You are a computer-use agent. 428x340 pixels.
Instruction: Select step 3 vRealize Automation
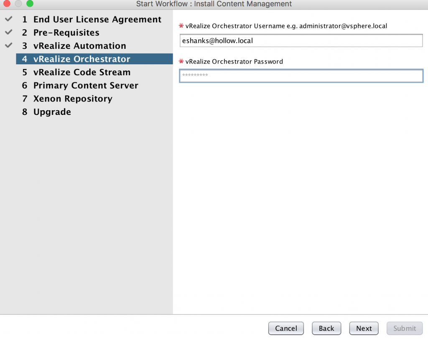click(x=79, y=46)
